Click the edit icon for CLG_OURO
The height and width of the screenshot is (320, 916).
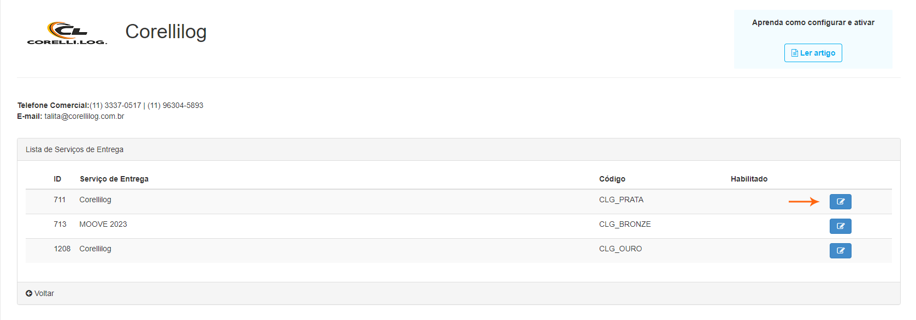click(x=840, y=251)
